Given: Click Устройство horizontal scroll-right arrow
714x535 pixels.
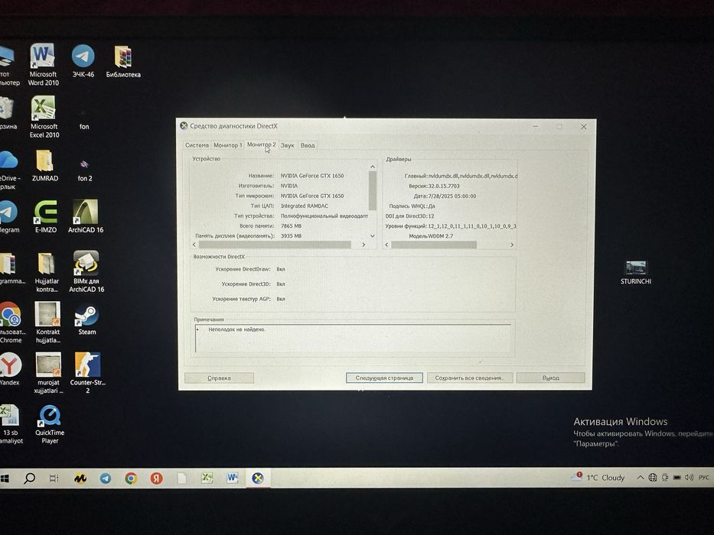Looking at the screenshot, I should [364, 245].
